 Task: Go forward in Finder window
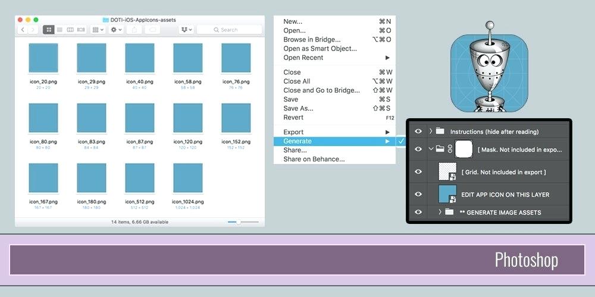tap(33, 30)
